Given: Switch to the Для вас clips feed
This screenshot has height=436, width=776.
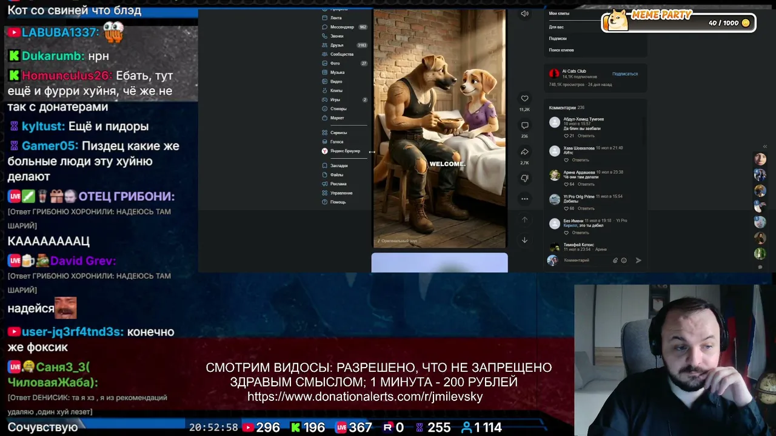Looking at the screenshot, I should pyautogui.click(x=557, y=27).
